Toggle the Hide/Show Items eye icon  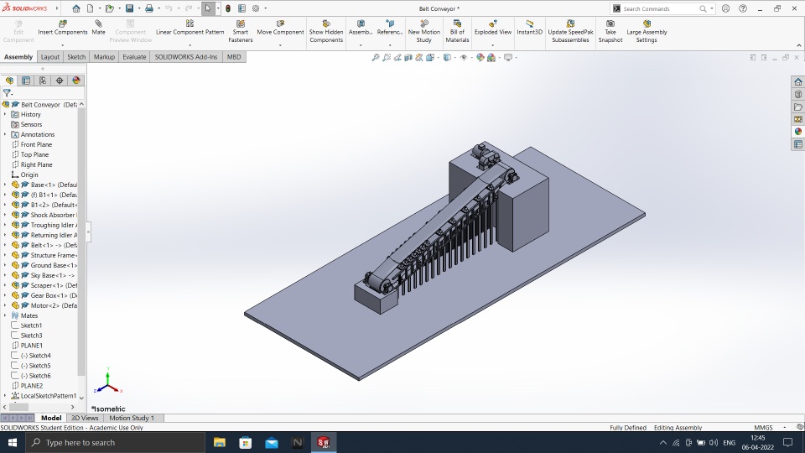pos(463,58)
